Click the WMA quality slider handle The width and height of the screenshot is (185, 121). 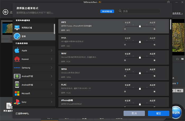pos(140,73)
